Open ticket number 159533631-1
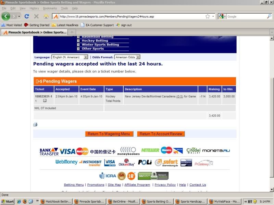 click(43, 96)
